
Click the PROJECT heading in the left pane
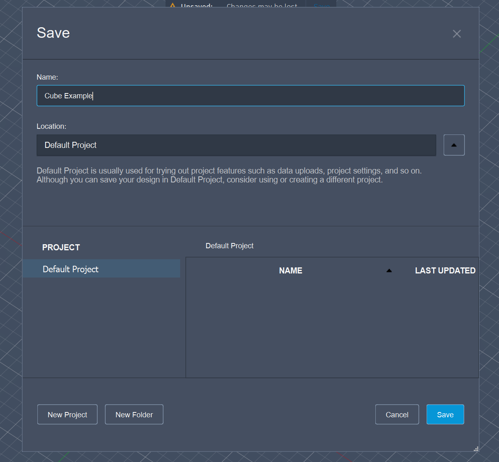(x=61, y=247)
